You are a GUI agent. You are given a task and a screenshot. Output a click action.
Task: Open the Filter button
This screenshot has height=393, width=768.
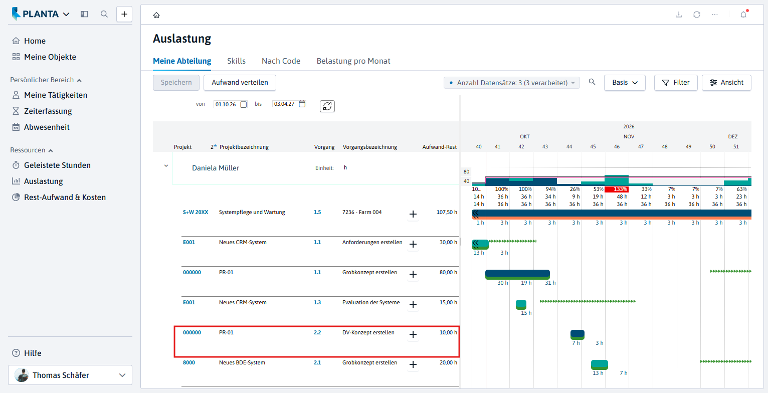coord(676,83)
